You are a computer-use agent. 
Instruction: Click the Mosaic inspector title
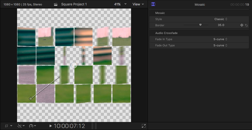200,4
